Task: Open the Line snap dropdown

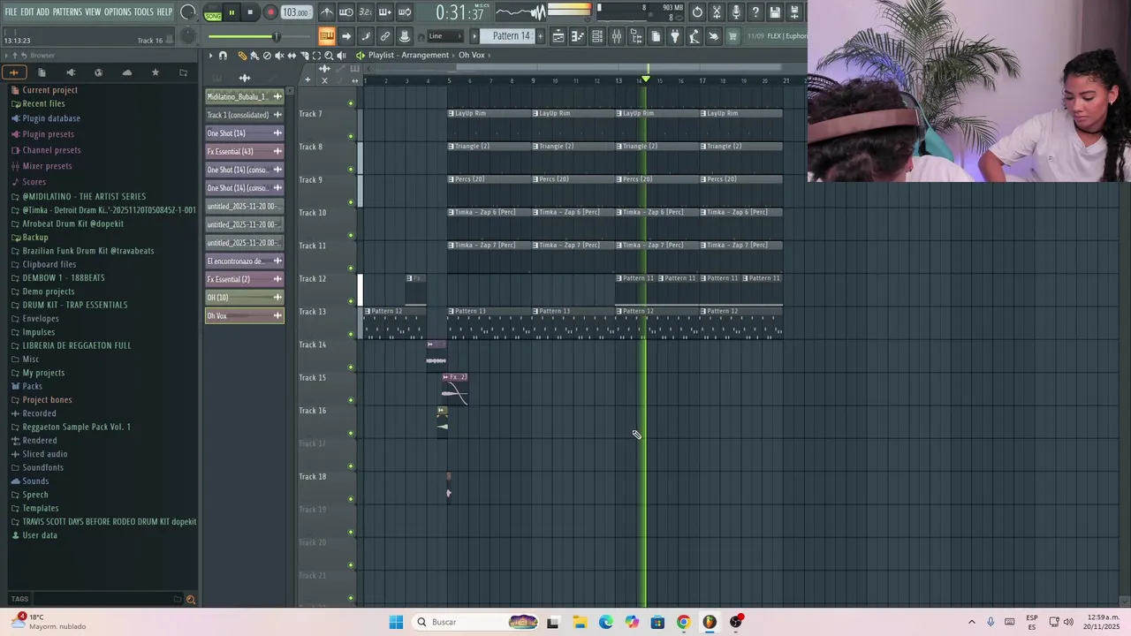Action: click(x=444, y=36)
